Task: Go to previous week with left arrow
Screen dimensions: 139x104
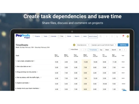Action: pyautogui.click(x=81, y=50)
